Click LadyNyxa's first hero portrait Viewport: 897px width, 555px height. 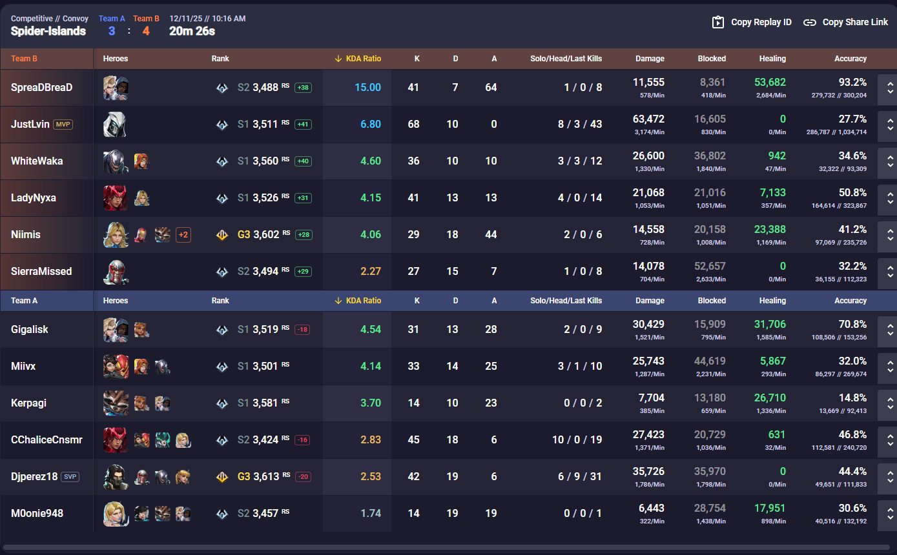click(x=116, y=197)
